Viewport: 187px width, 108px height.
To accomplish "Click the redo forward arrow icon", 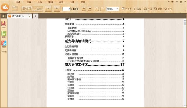I will [89, 9].
